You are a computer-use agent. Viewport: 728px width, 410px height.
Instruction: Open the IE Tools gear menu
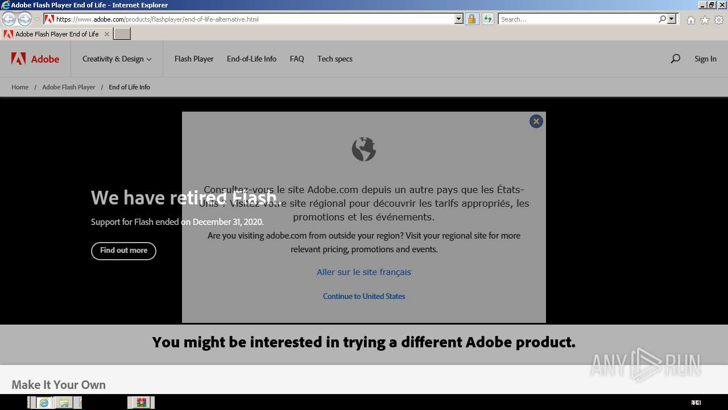click(x=719, y=20)
